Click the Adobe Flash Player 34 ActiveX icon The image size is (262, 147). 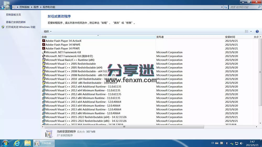point(43,41)
